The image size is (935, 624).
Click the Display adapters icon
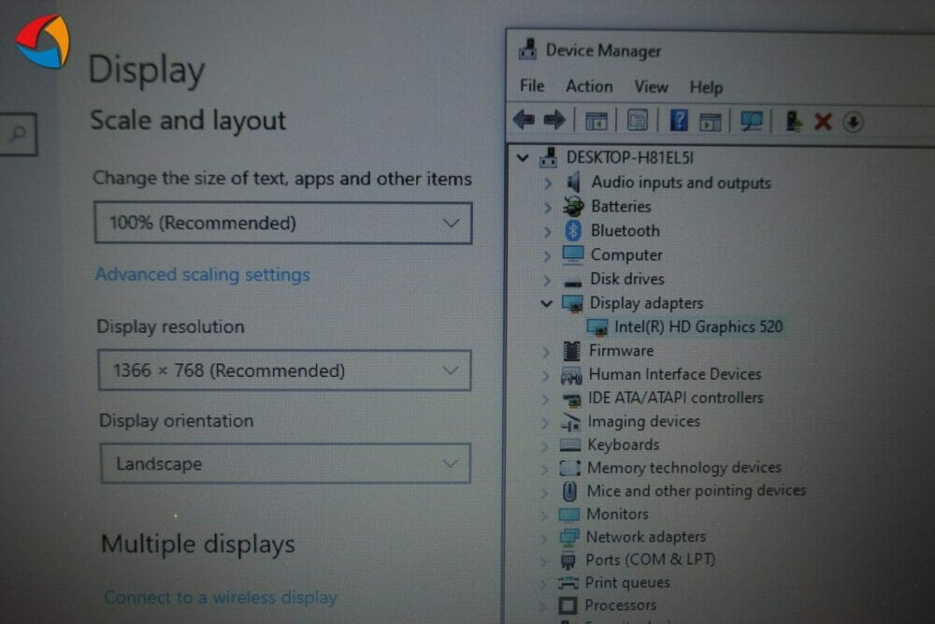572,303
